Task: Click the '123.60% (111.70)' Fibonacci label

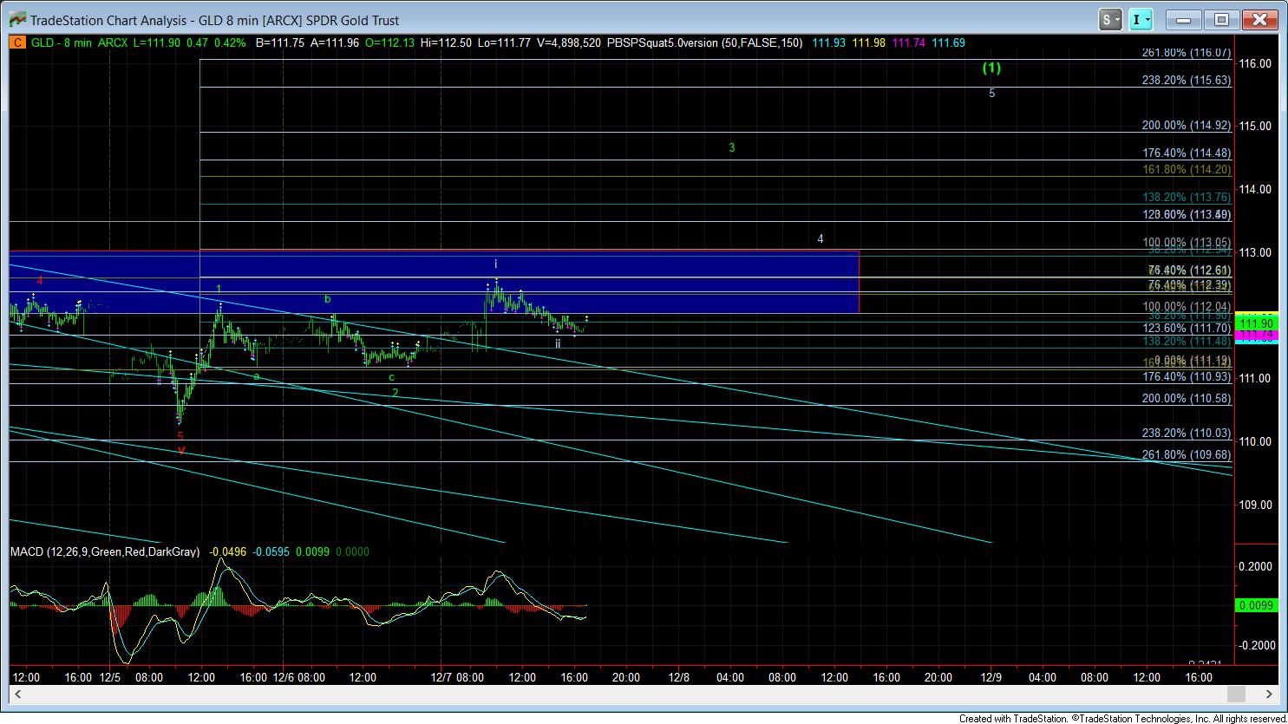Action: (x=1187, y=329)
